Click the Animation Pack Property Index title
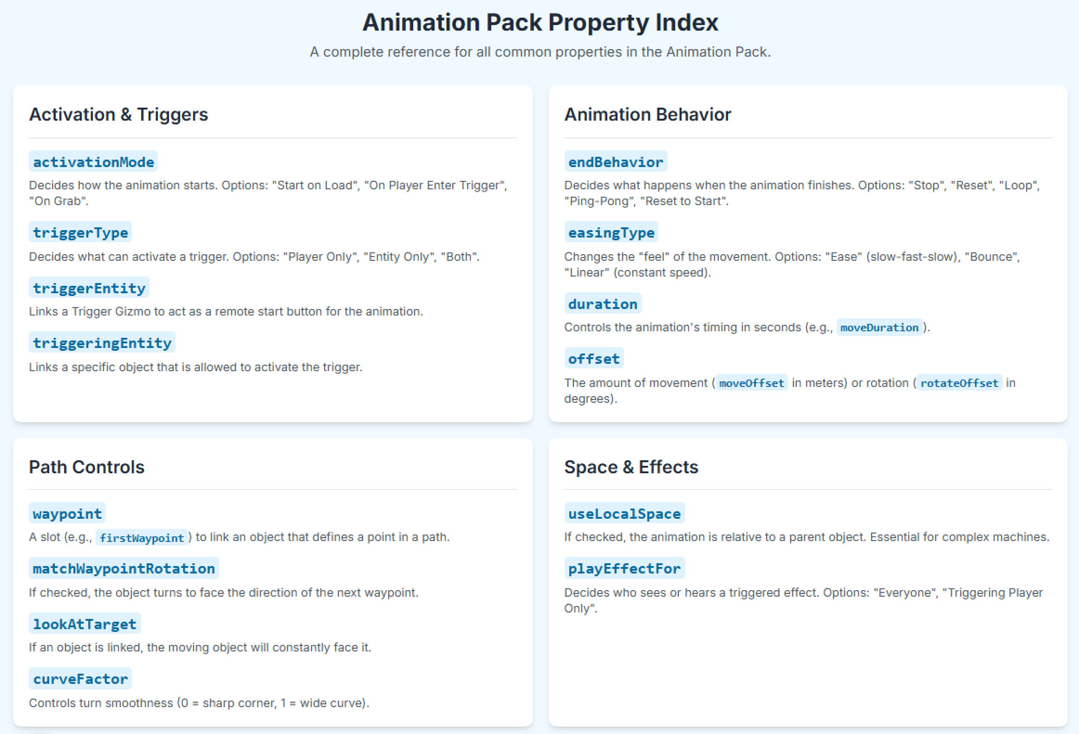 tap(540, 22)
